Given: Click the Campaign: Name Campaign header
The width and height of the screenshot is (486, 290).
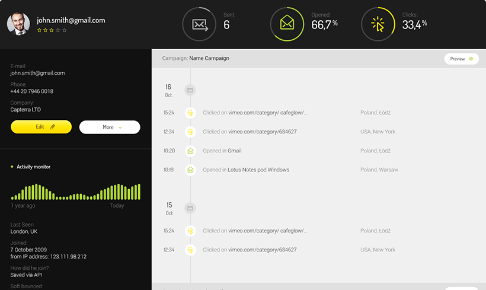Looking at the screenshot, I should (x=196, y=58).
